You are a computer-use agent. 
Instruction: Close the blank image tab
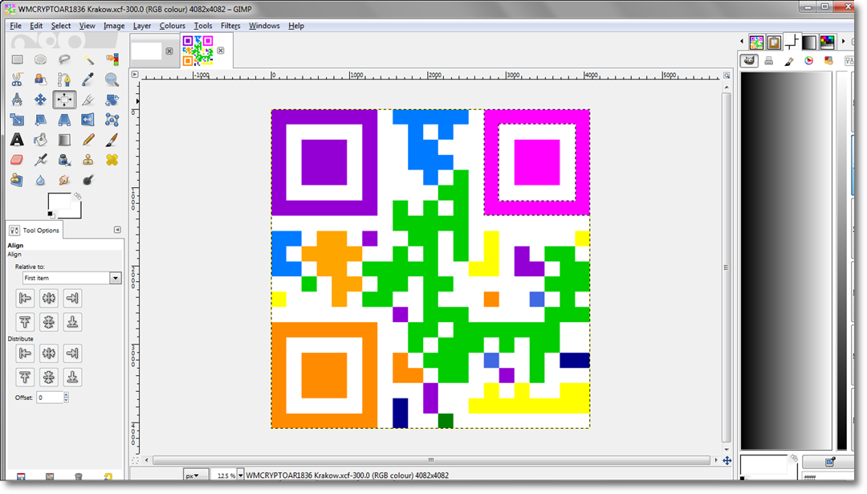click(x=169, y=51)
